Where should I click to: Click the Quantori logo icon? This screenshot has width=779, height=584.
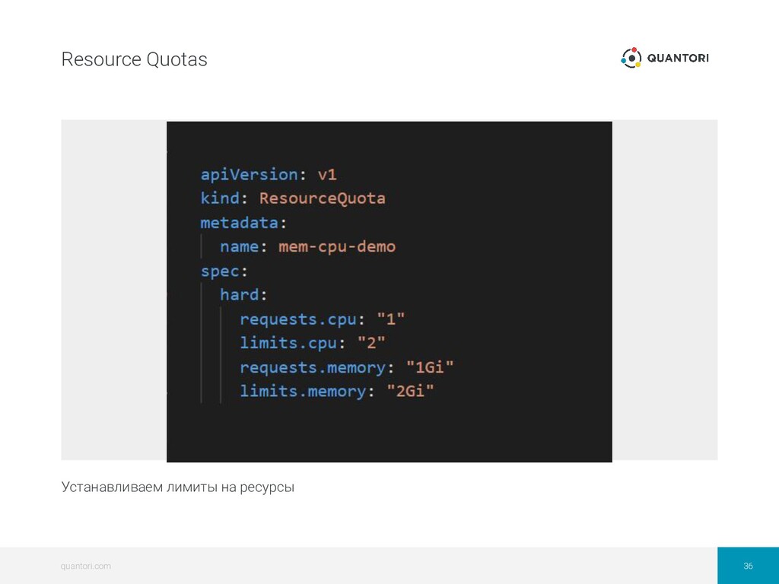click(x=631, y=58)
